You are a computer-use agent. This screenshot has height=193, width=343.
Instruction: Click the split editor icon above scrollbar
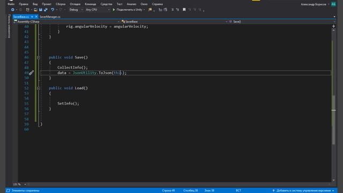click(333, 26)
